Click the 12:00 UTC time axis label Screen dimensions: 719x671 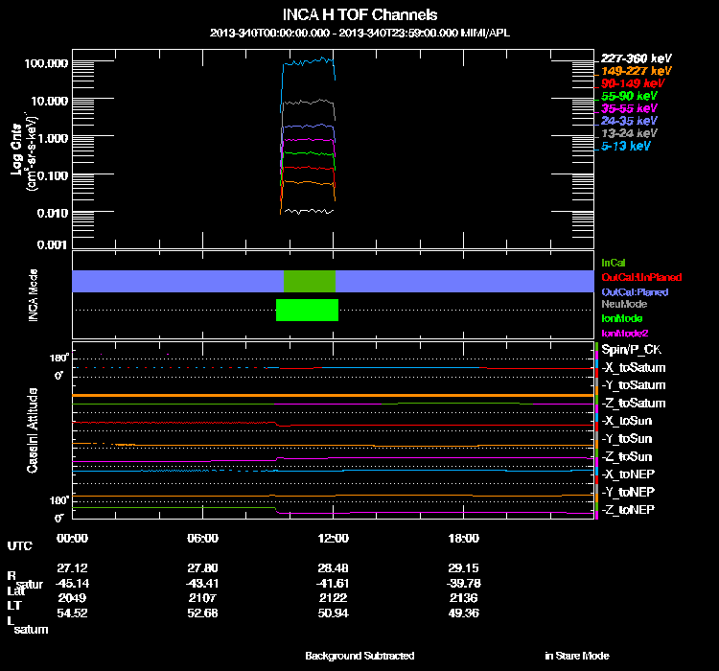(334, 538)
